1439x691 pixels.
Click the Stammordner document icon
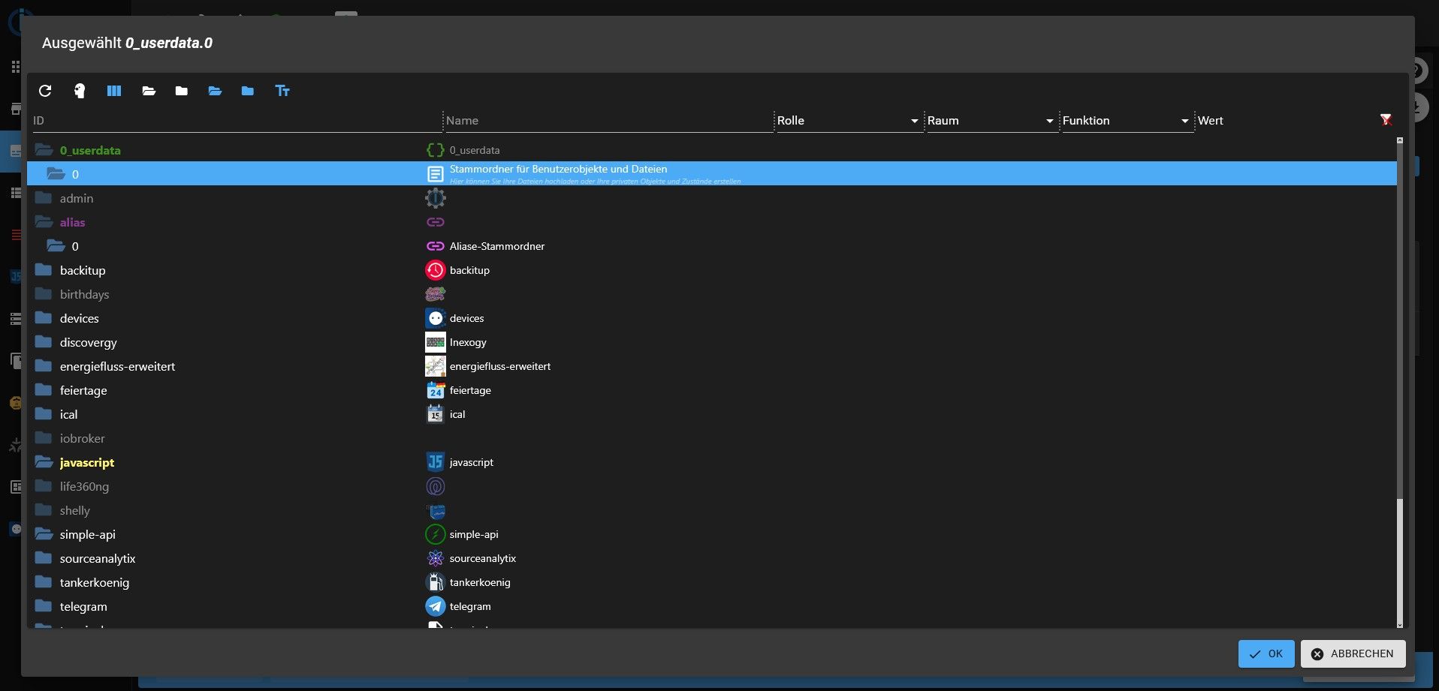pos(436,174)
